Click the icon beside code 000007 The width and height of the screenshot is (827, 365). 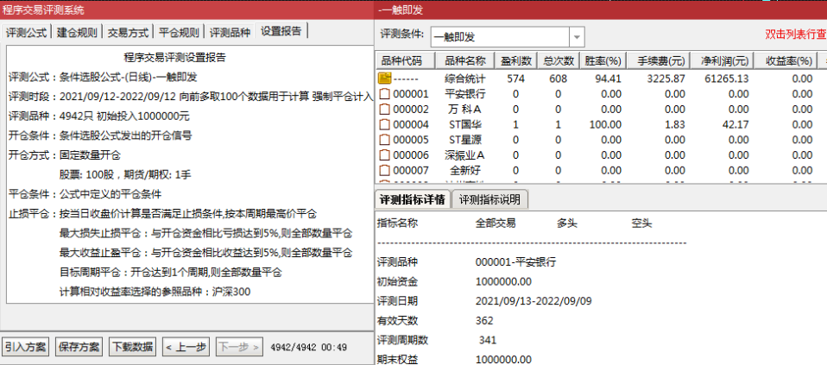[x=385, y=171]
